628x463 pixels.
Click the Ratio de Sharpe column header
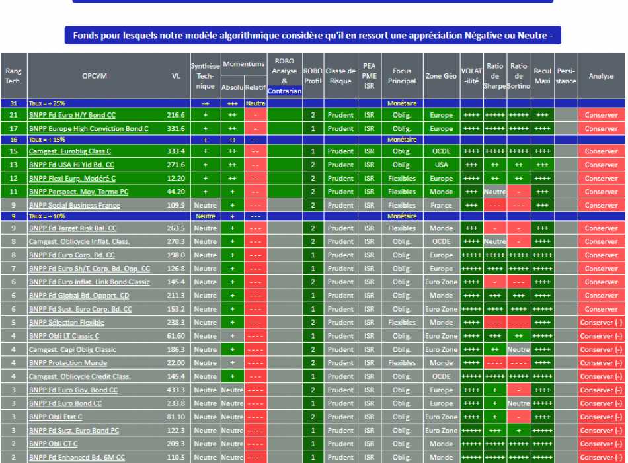[494, 76]
